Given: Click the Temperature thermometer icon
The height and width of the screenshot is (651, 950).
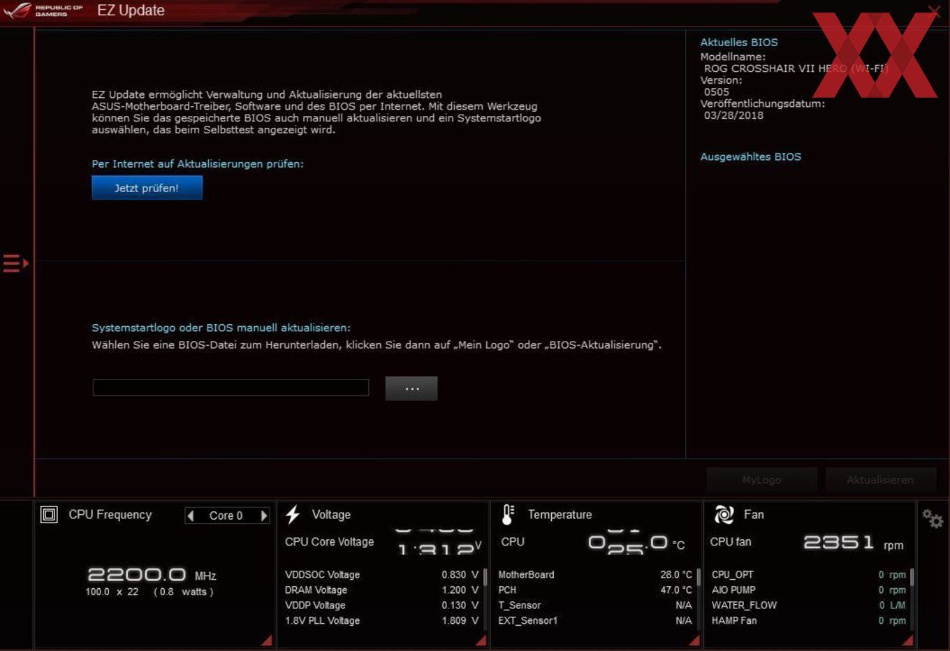Looking at the screenshot, I should (x=508, y=515).
